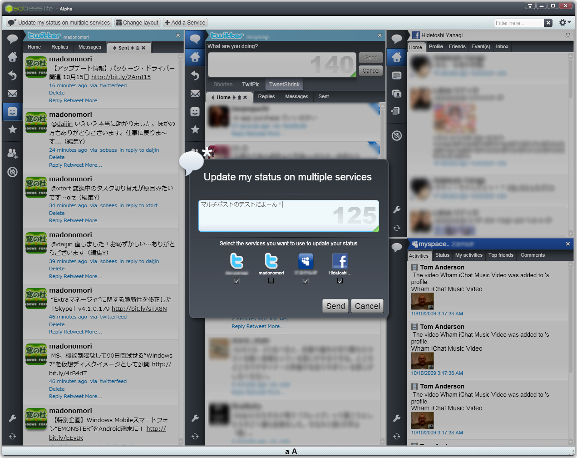The width and height of the screenshot is (577, 458).
Task: Open favorites star in madonomori Twitter sidebar
Action: tap(12, 129)
